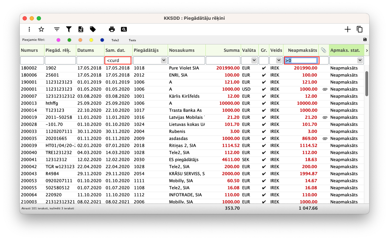Open the Piegādātājs filter dropdown

[163, 60]
